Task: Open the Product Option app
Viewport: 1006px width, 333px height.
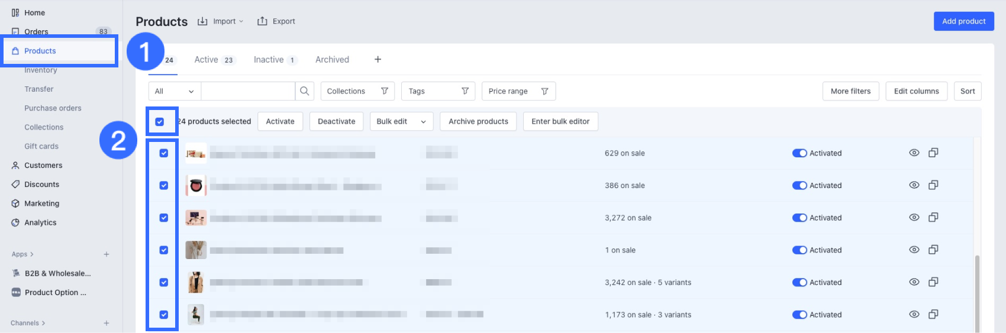Action: (55, 292)
